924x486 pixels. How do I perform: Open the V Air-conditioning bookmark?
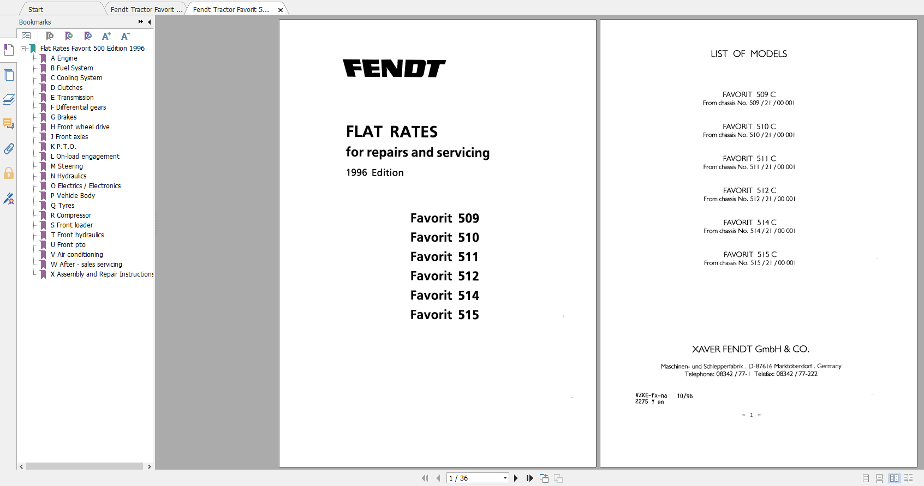[x=77, y=255]
